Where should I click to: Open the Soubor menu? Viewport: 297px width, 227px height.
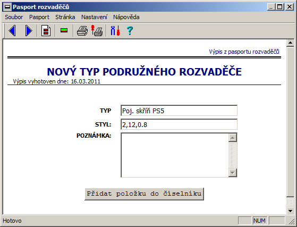point(14,17)
